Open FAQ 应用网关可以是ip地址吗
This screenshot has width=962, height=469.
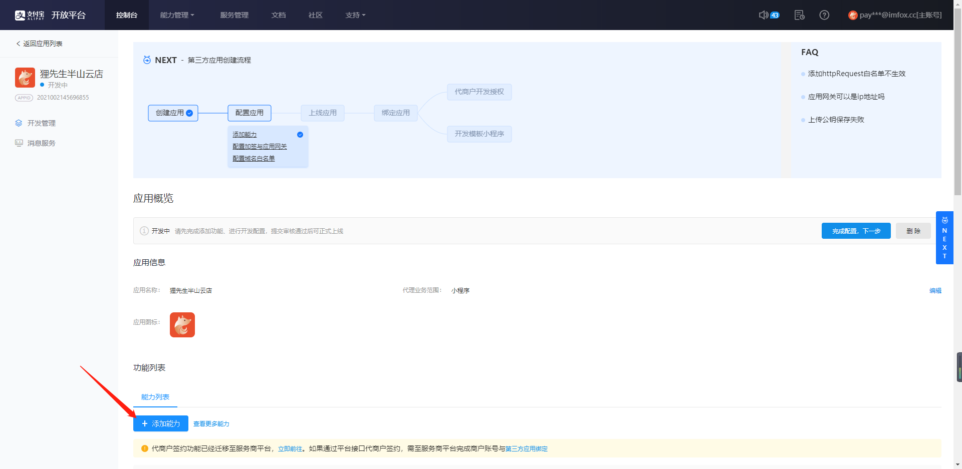pyautogui.click(x=846, y=97)
